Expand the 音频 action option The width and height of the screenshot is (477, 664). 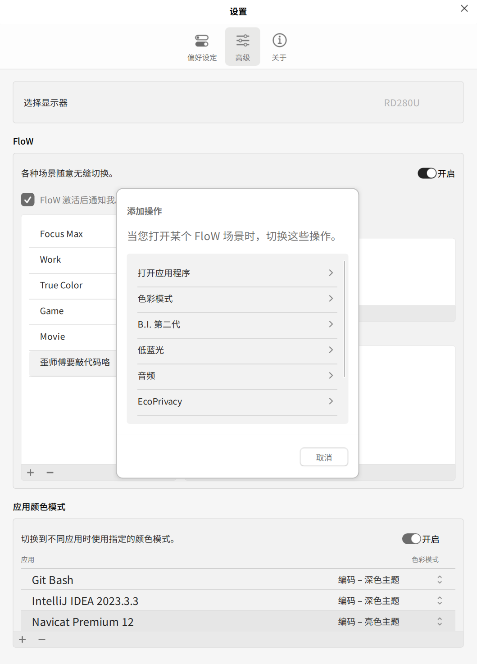237,375
